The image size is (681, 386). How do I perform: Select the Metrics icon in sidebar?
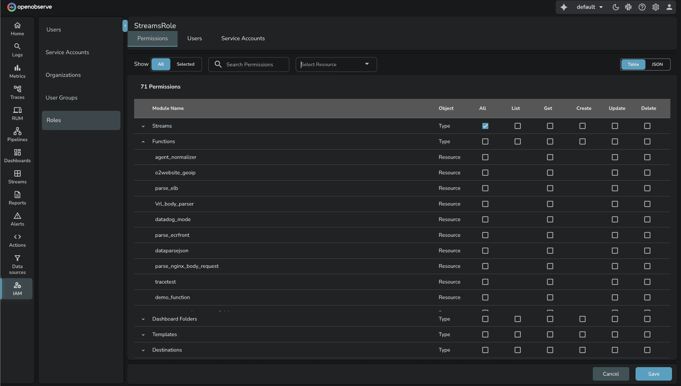(17, 71)
